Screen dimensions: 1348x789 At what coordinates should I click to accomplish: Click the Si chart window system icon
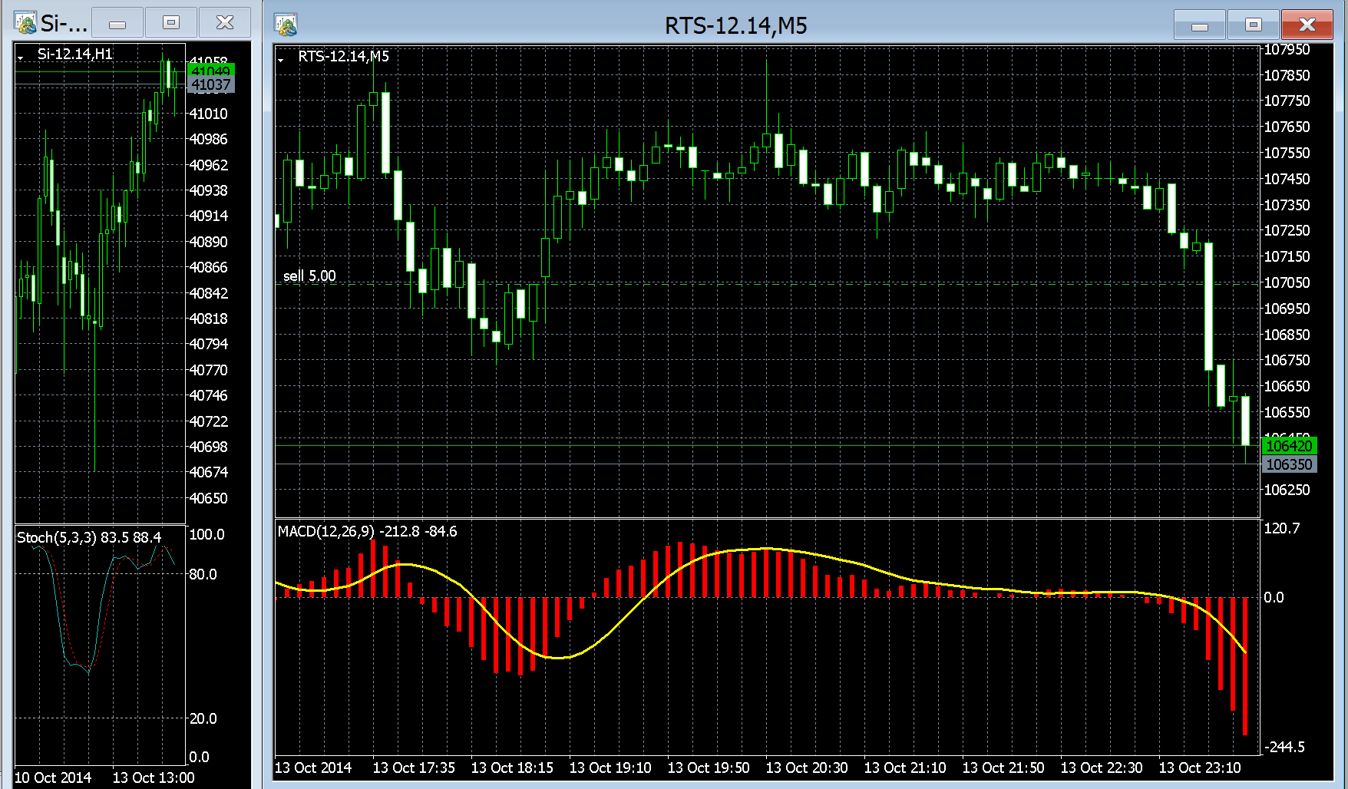(25, 23)
